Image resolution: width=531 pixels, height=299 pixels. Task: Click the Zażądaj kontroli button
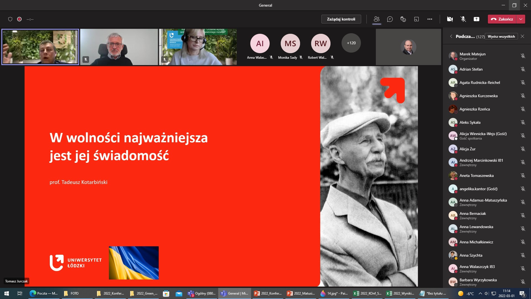point(341,19)
